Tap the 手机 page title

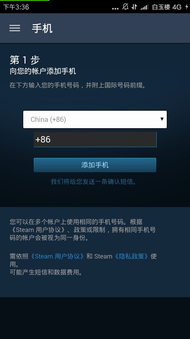(42, 28)
